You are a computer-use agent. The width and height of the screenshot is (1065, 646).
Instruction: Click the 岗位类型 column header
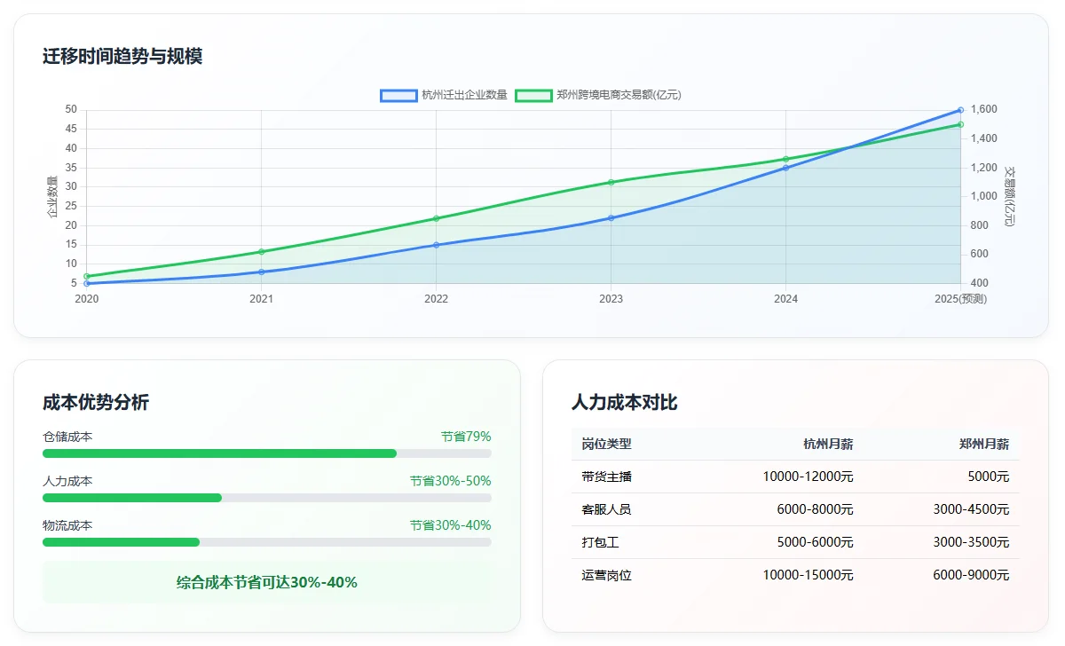[x=607, y=444]
